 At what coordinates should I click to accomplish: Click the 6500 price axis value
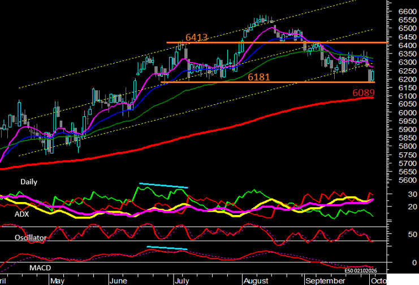(x=407, y=28)
